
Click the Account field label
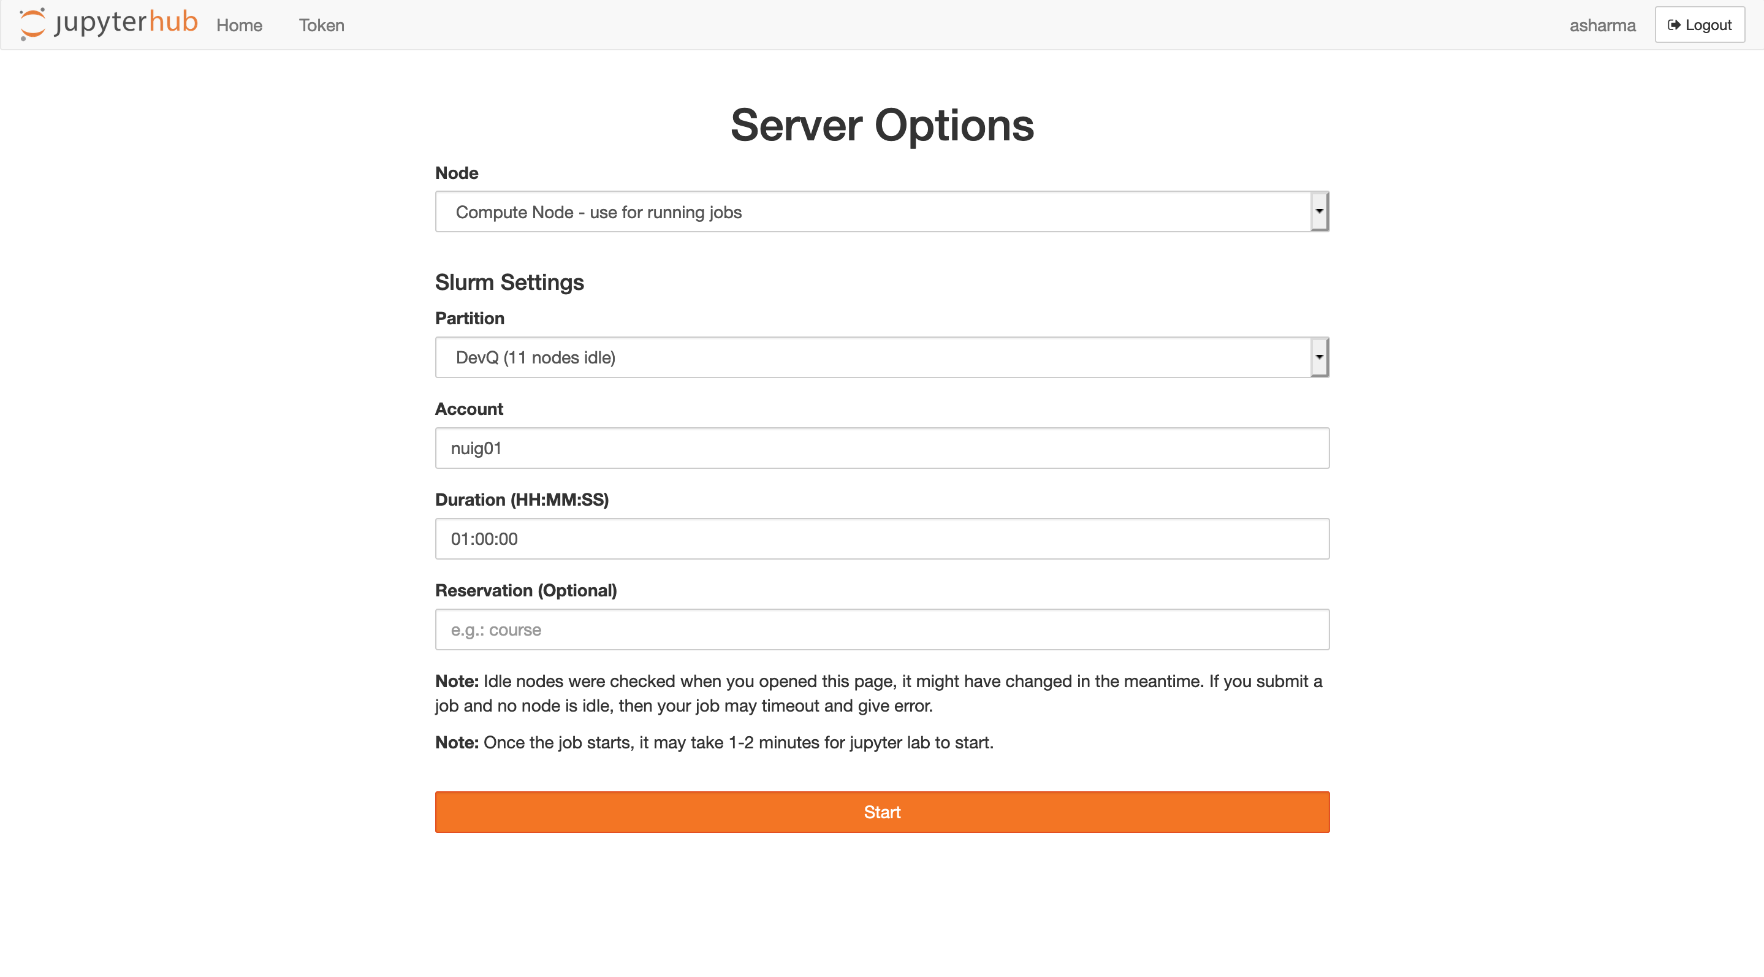pyautogui.click(x=469, y=409)
